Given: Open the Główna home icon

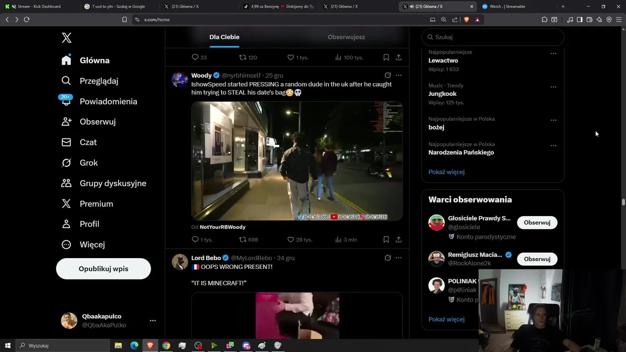Looking at the screenshot, I should [x=67, y=60].
